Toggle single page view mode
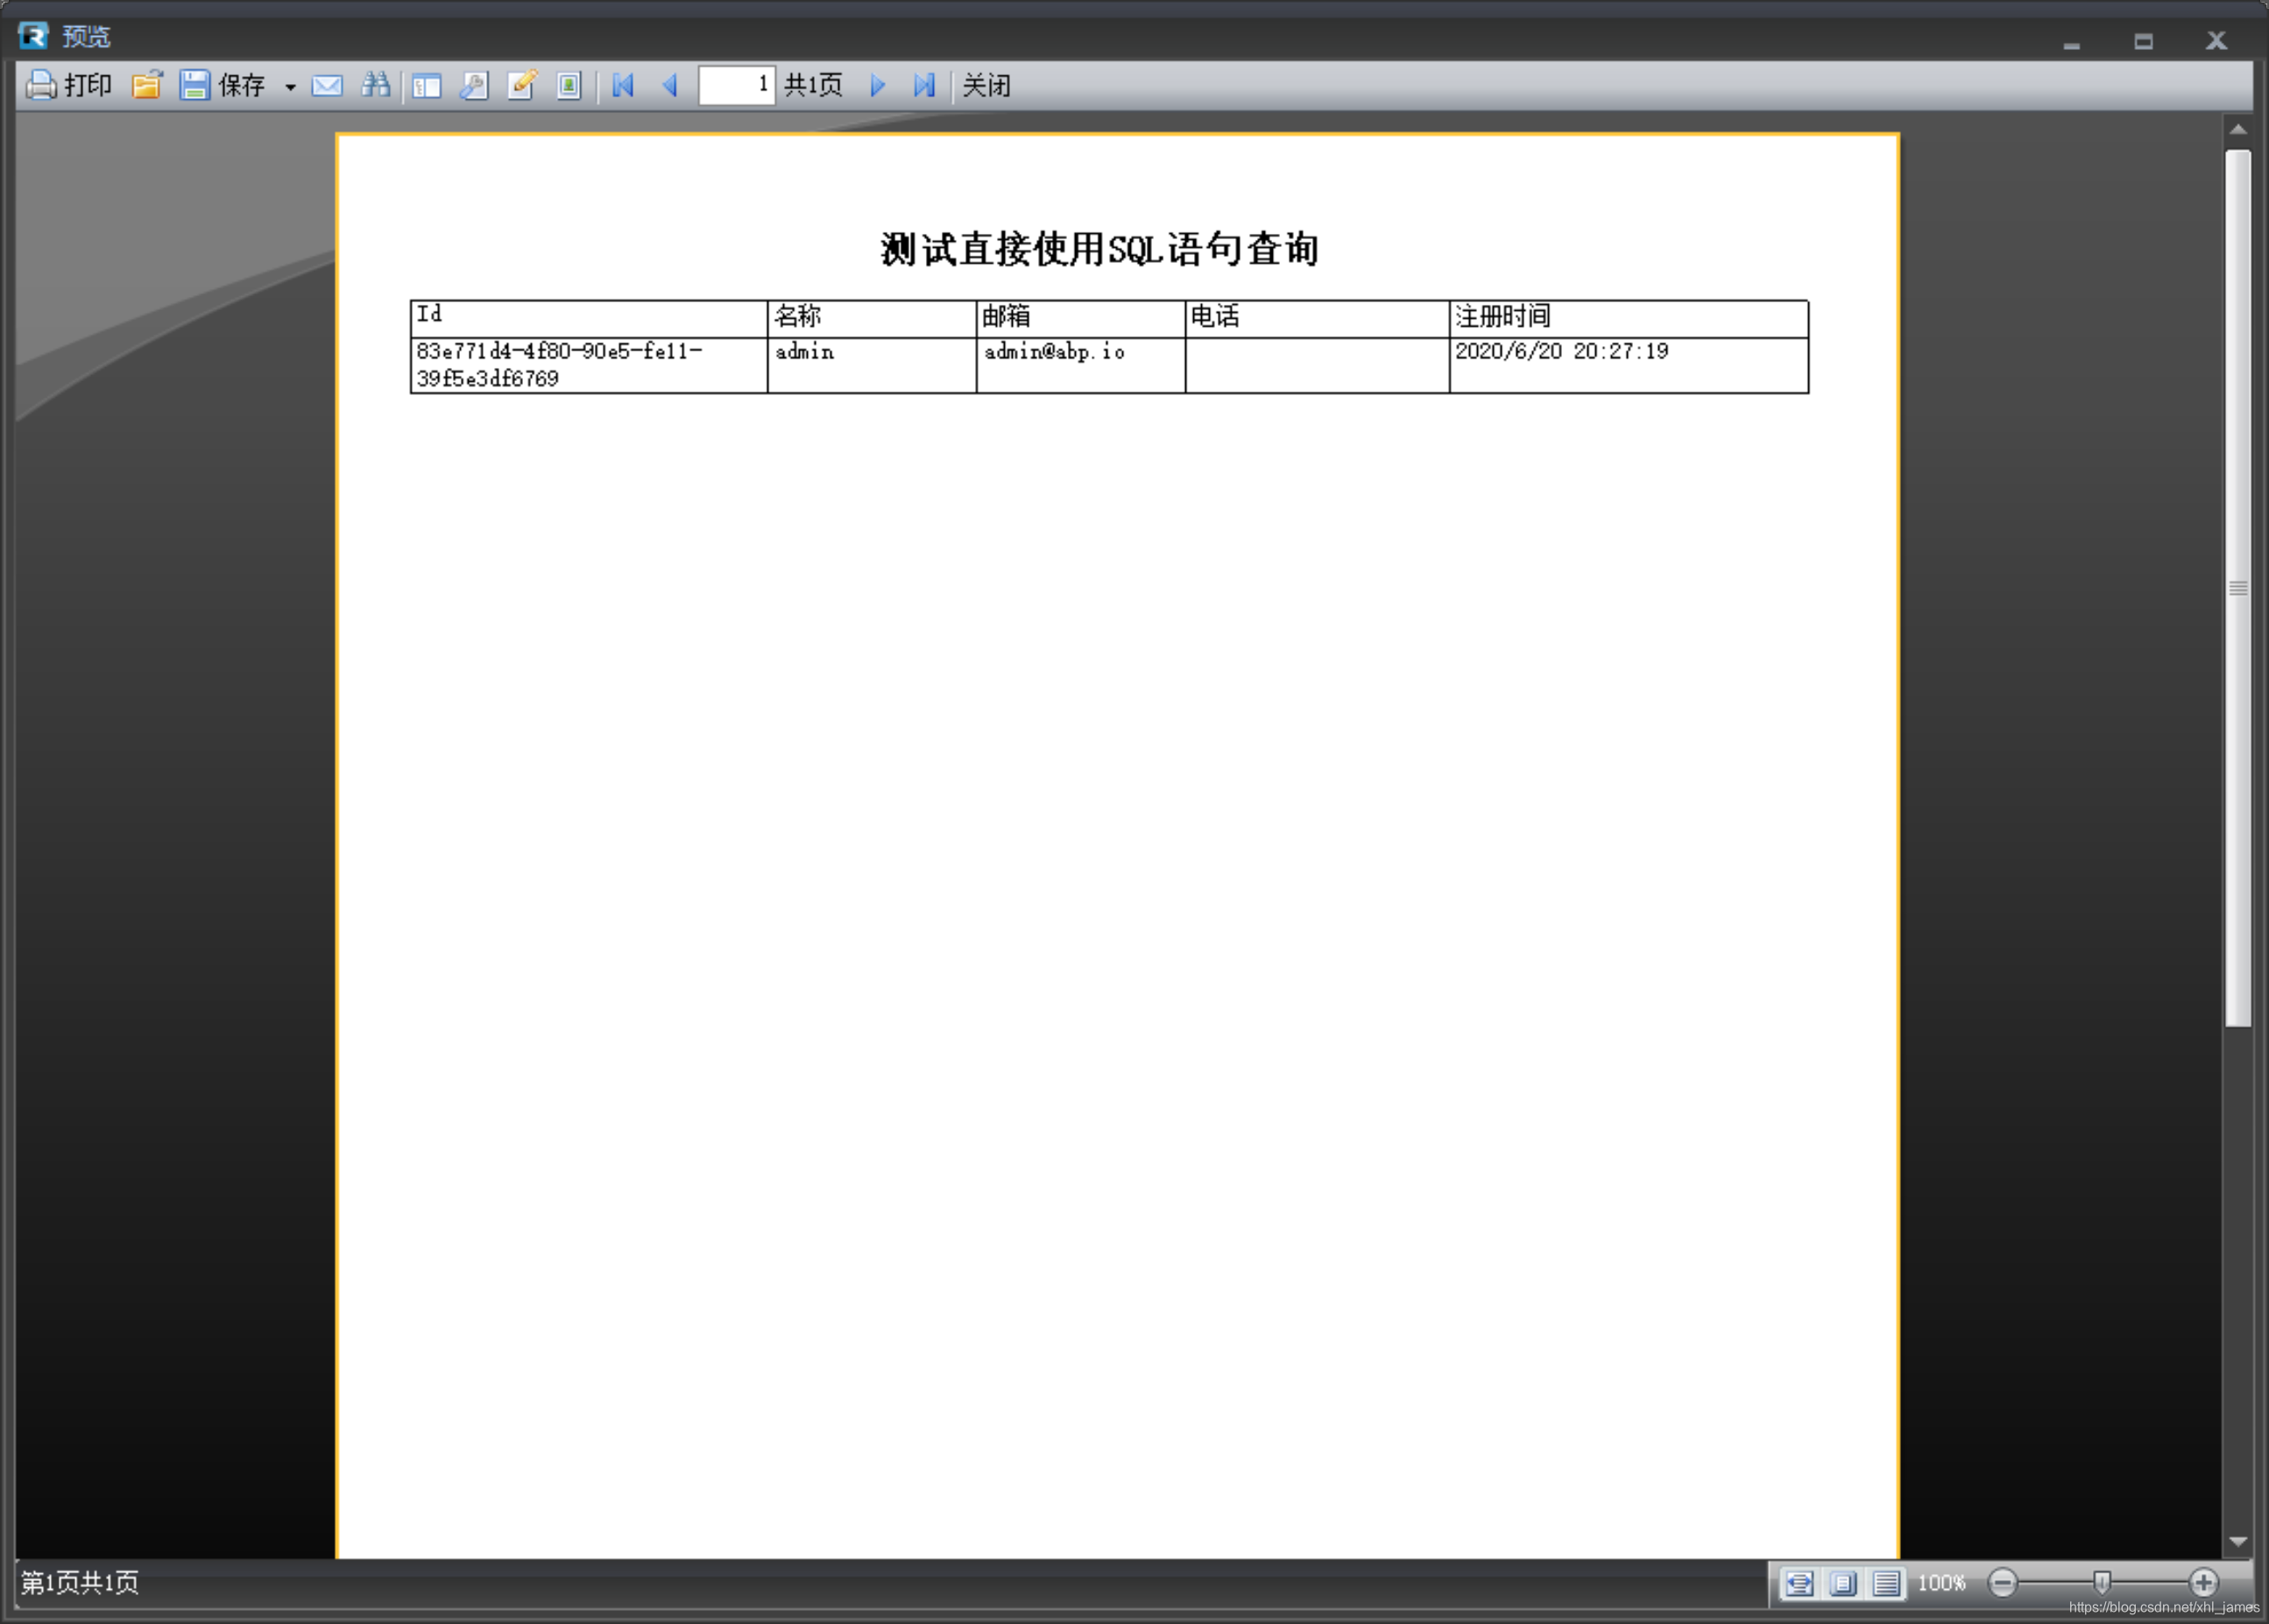The width and height of the screenshot is (2269, 1624). click(x=1844, y=1584)
